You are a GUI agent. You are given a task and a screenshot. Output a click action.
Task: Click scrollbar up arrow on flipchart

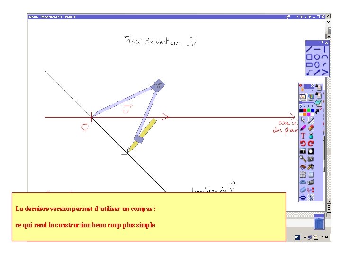(329, 36)
